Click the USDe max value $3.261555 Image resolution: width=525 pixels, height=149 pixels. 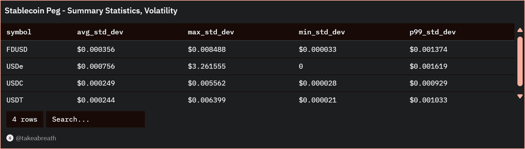(207, 66)
